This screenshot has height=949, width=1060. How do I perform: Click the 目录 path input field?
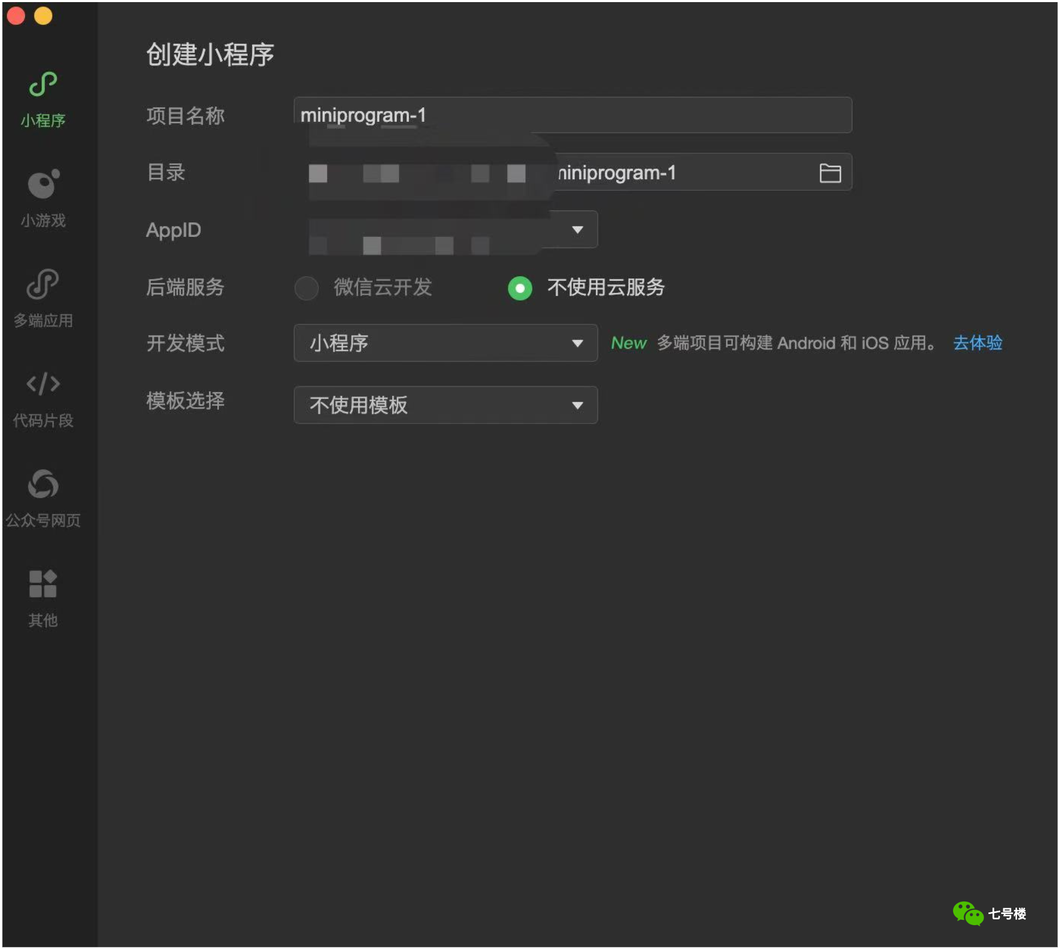(573, 172)
